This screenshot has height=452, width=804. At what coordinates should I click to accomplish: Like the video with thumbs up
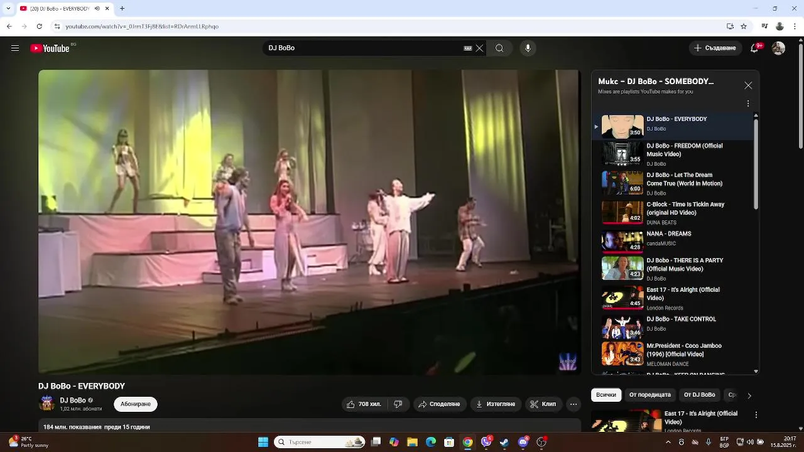(364, 404)
